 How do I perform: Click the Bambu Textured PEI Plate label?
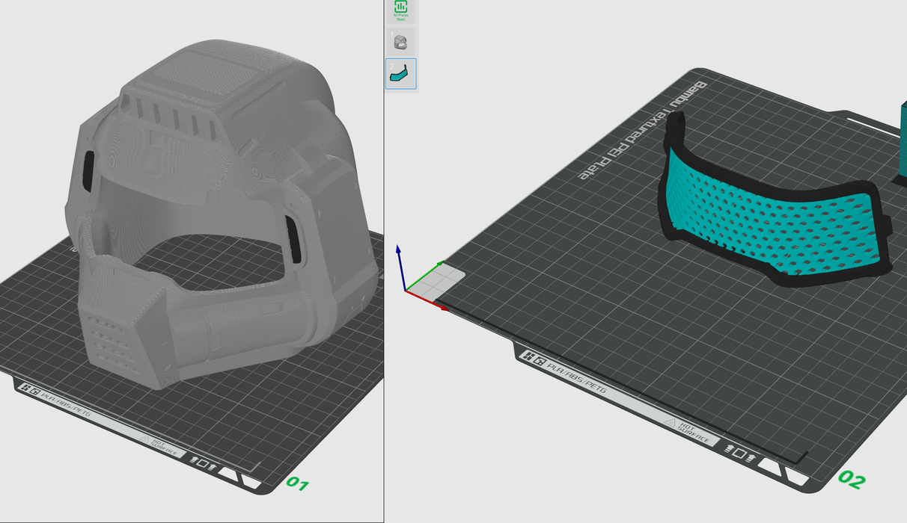pos(642,129)
